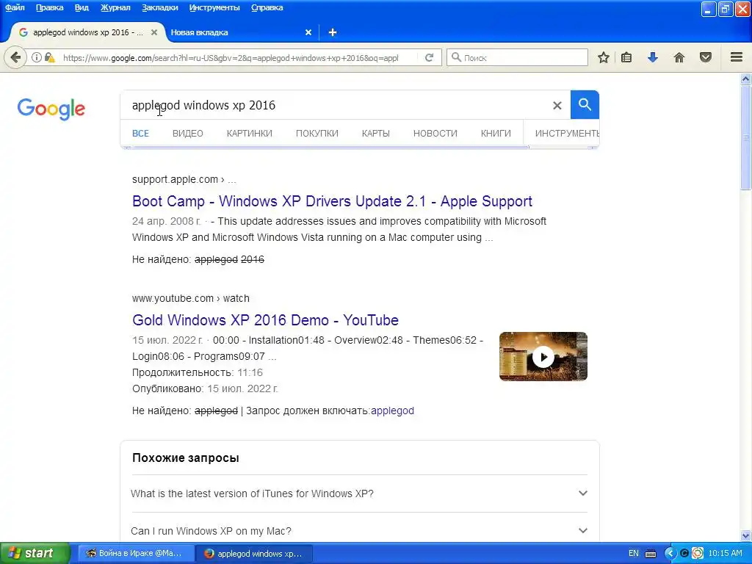This screenshot has height=564, width=752.
Task: Click EN language indicator in tray
Action: click(x=634, y=554)
